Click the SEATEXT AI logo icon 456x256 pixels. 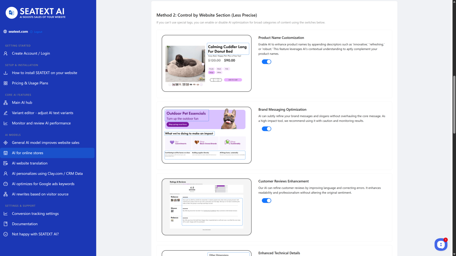12,13
